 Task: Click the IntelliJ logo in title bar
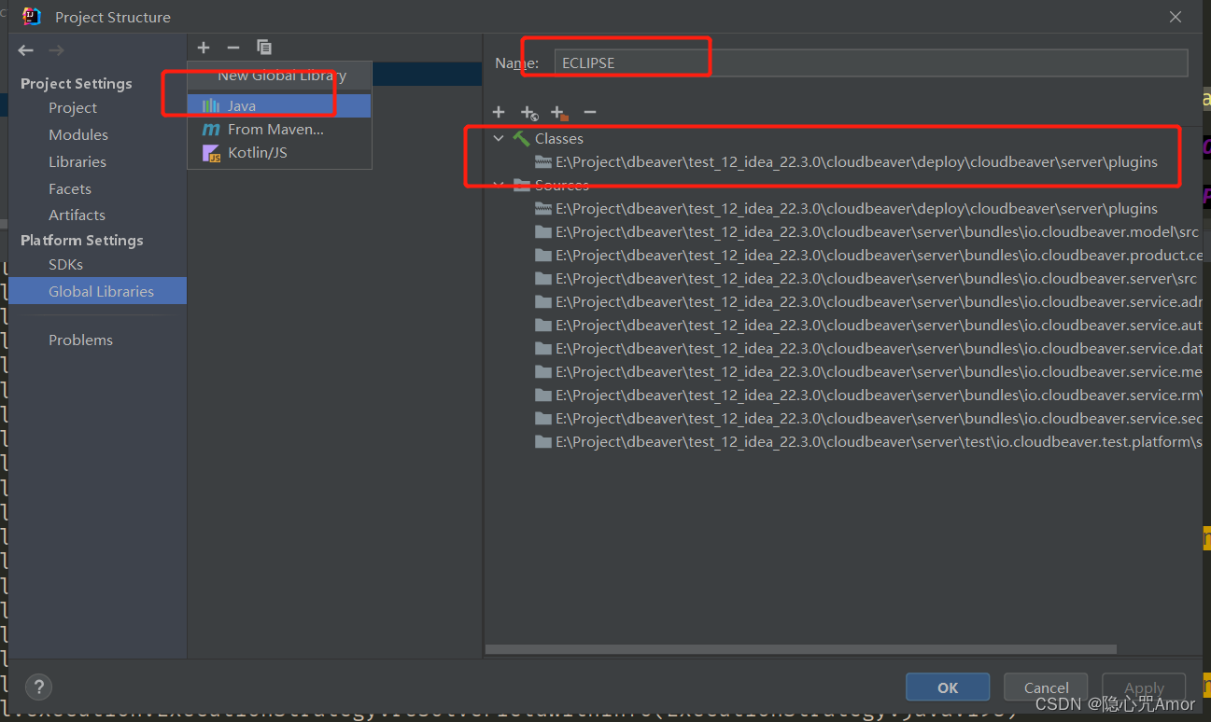32,17
